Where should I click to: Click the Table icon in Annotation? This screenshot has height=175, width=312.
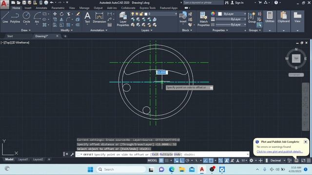[x=110, y=25]
